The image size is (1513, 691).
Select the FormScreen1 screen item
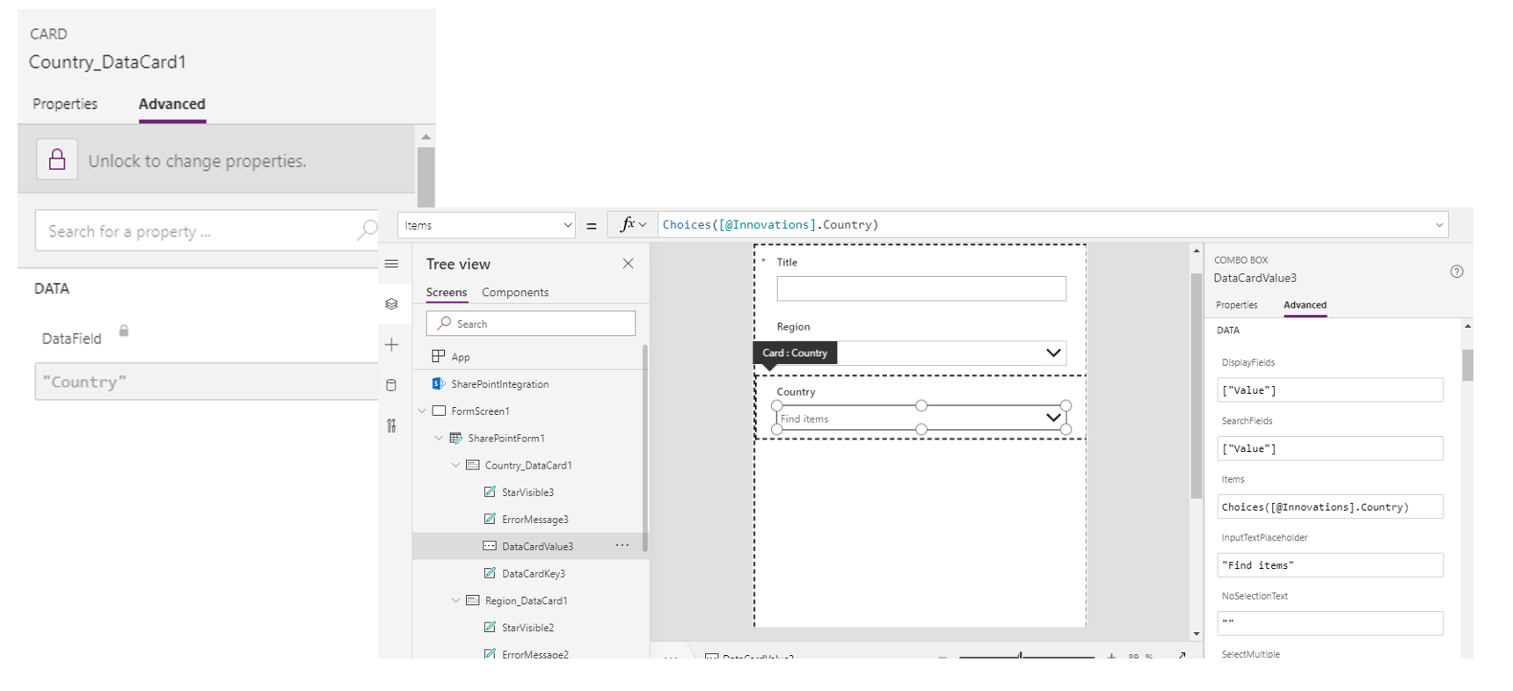pos(480,411)
